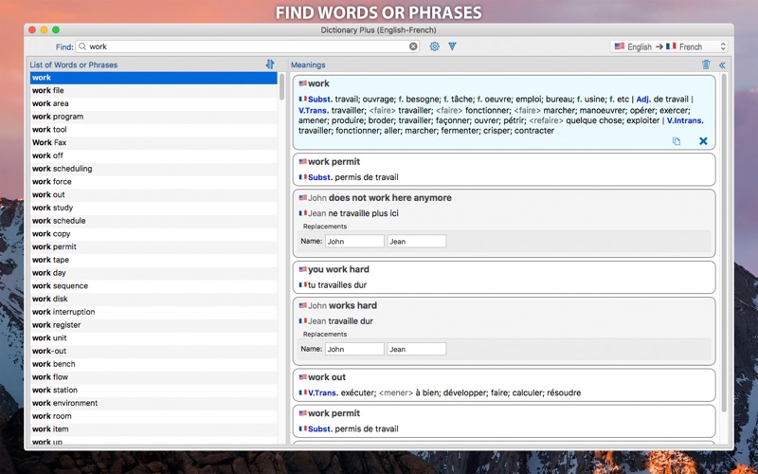Select 'work force' entry
The width and height of the screenshot is (758, 474).
(153, 182)
